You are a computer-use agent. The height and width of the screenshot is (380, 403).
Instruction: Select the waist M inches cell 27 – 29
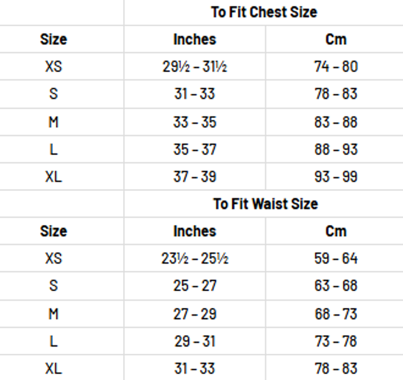click(195, 314)
